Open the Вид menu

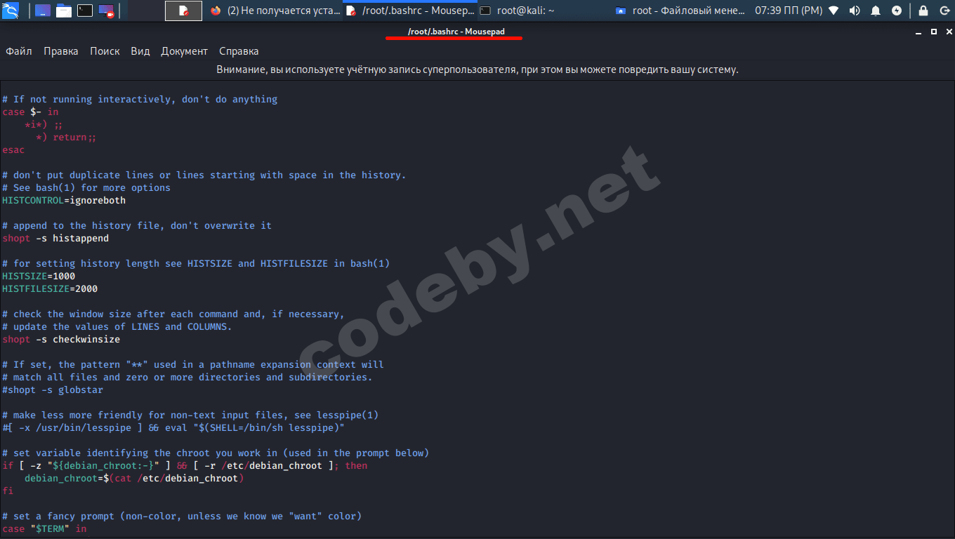(x=140, y=51)
